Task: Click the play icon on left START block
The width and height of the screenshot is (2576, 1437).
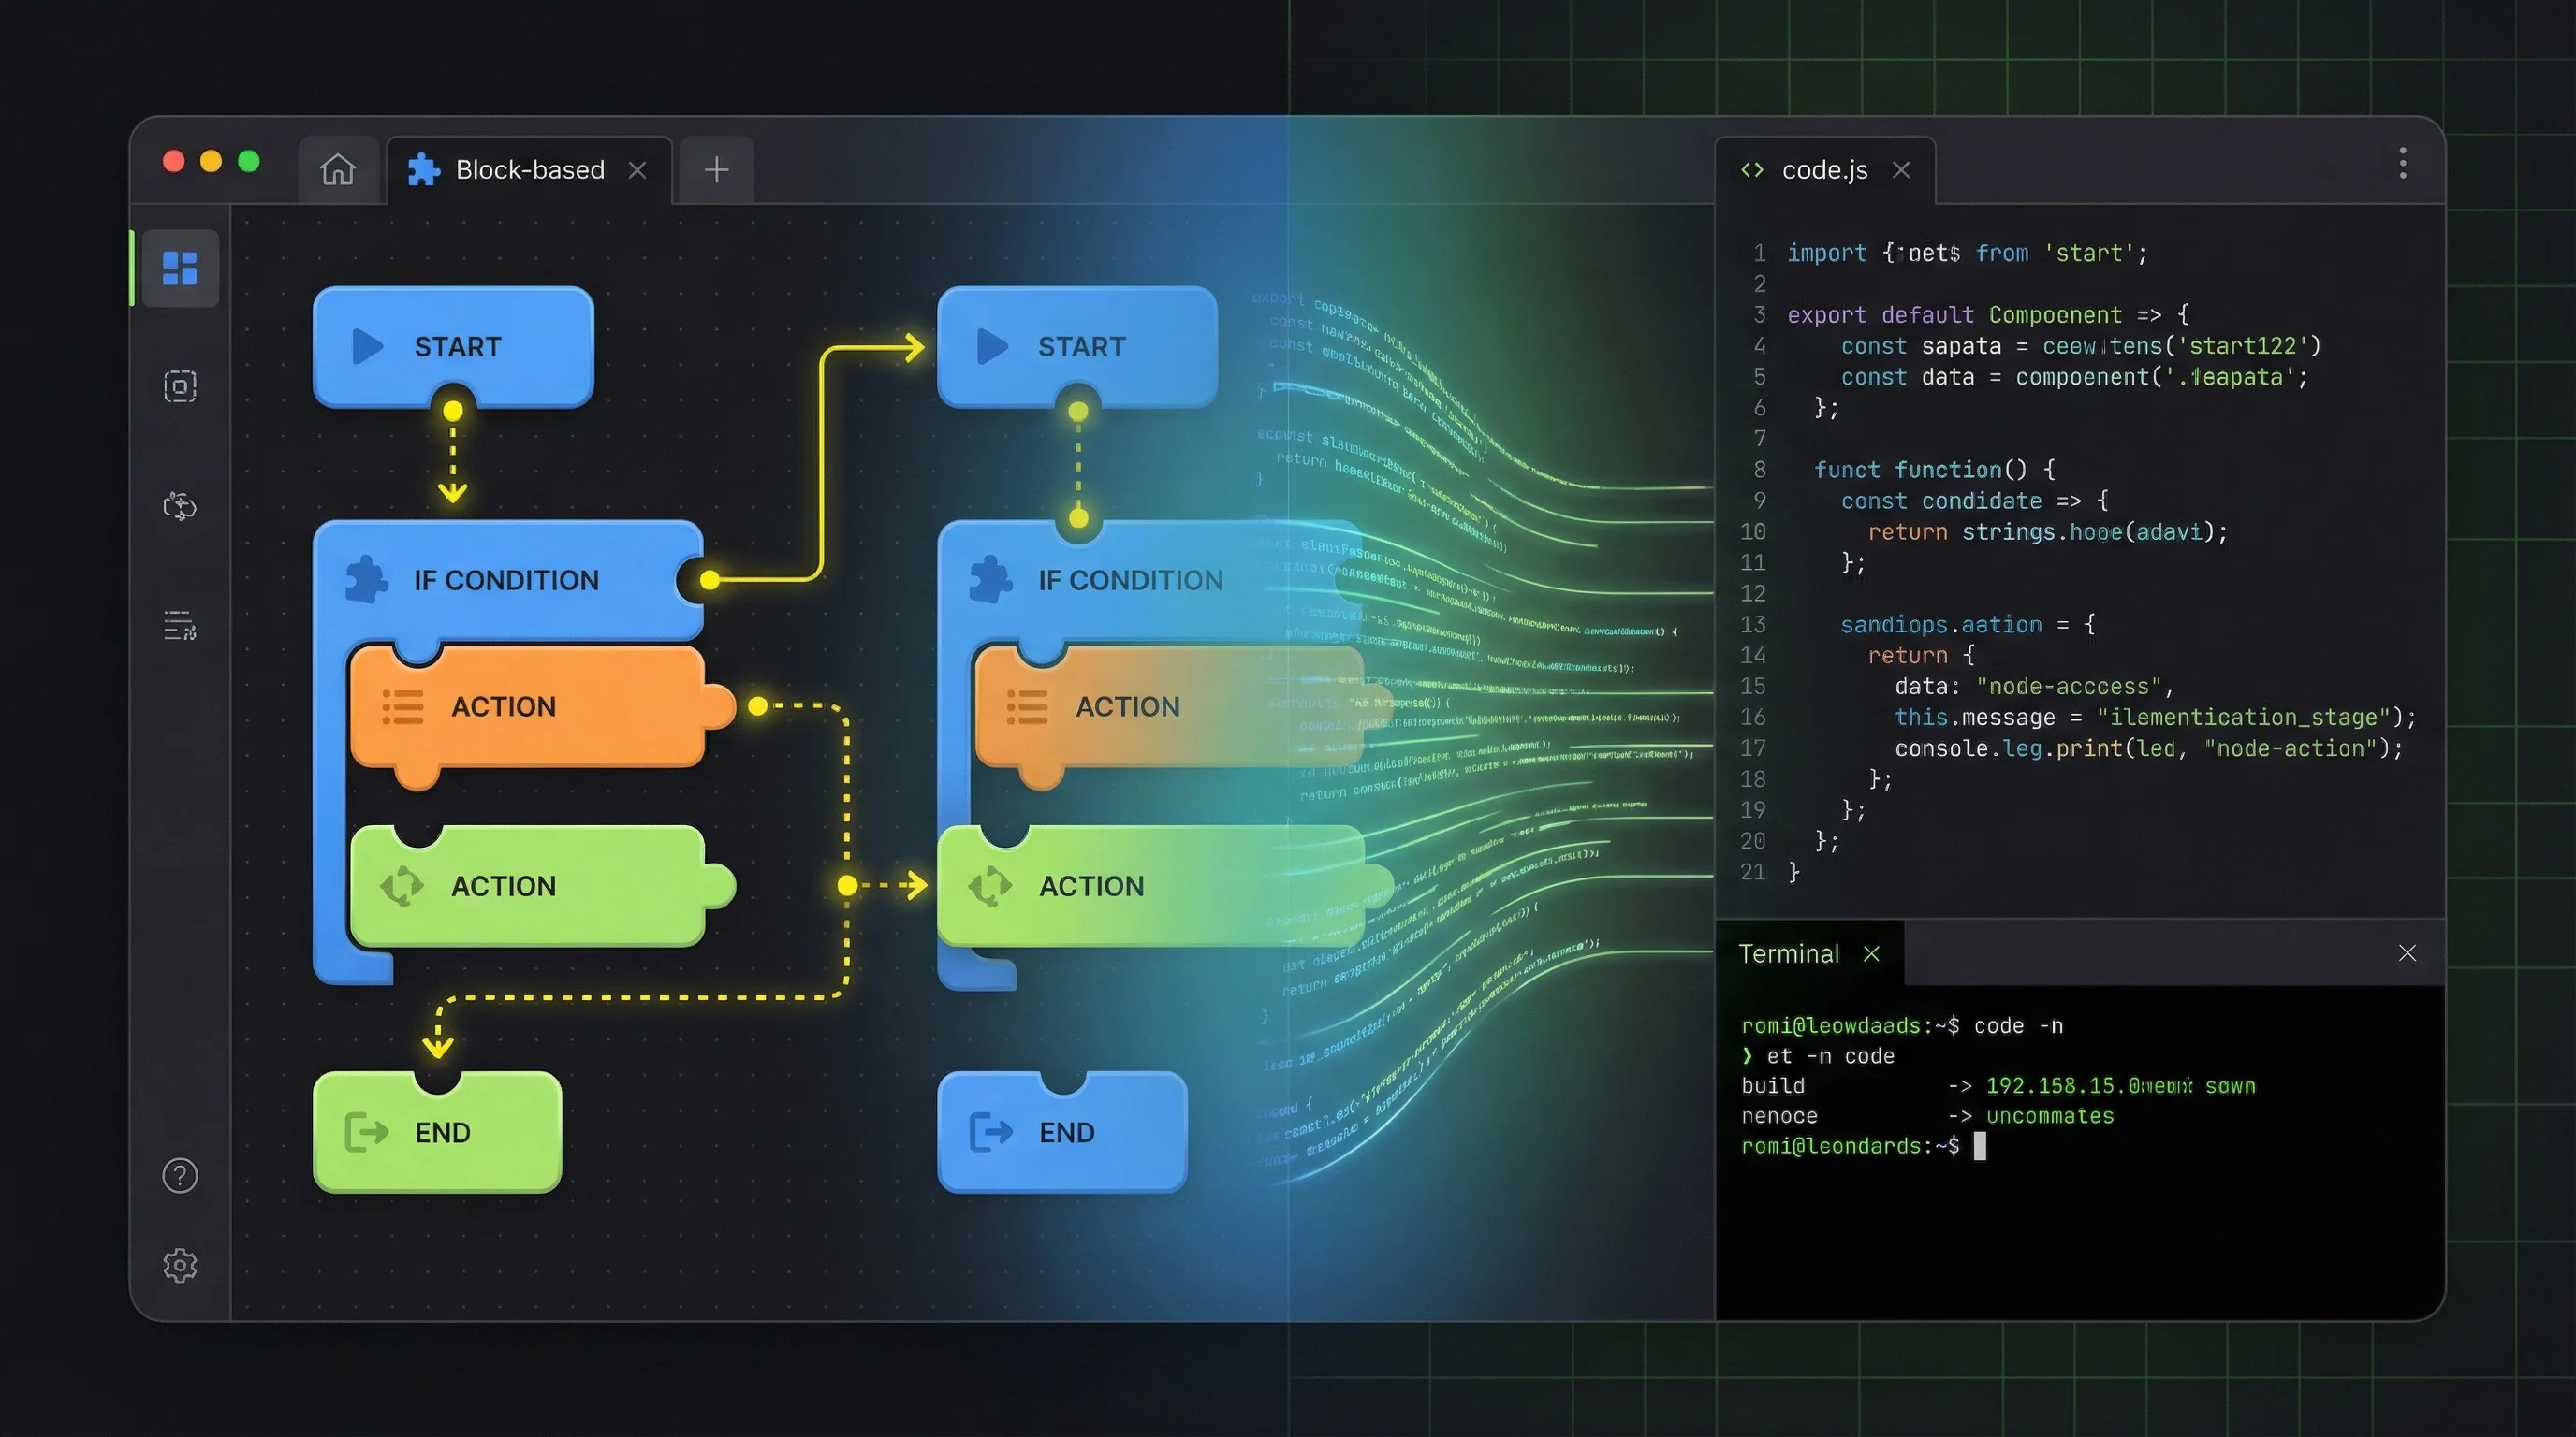Action: pyautogui.click(x=368, y=347)
